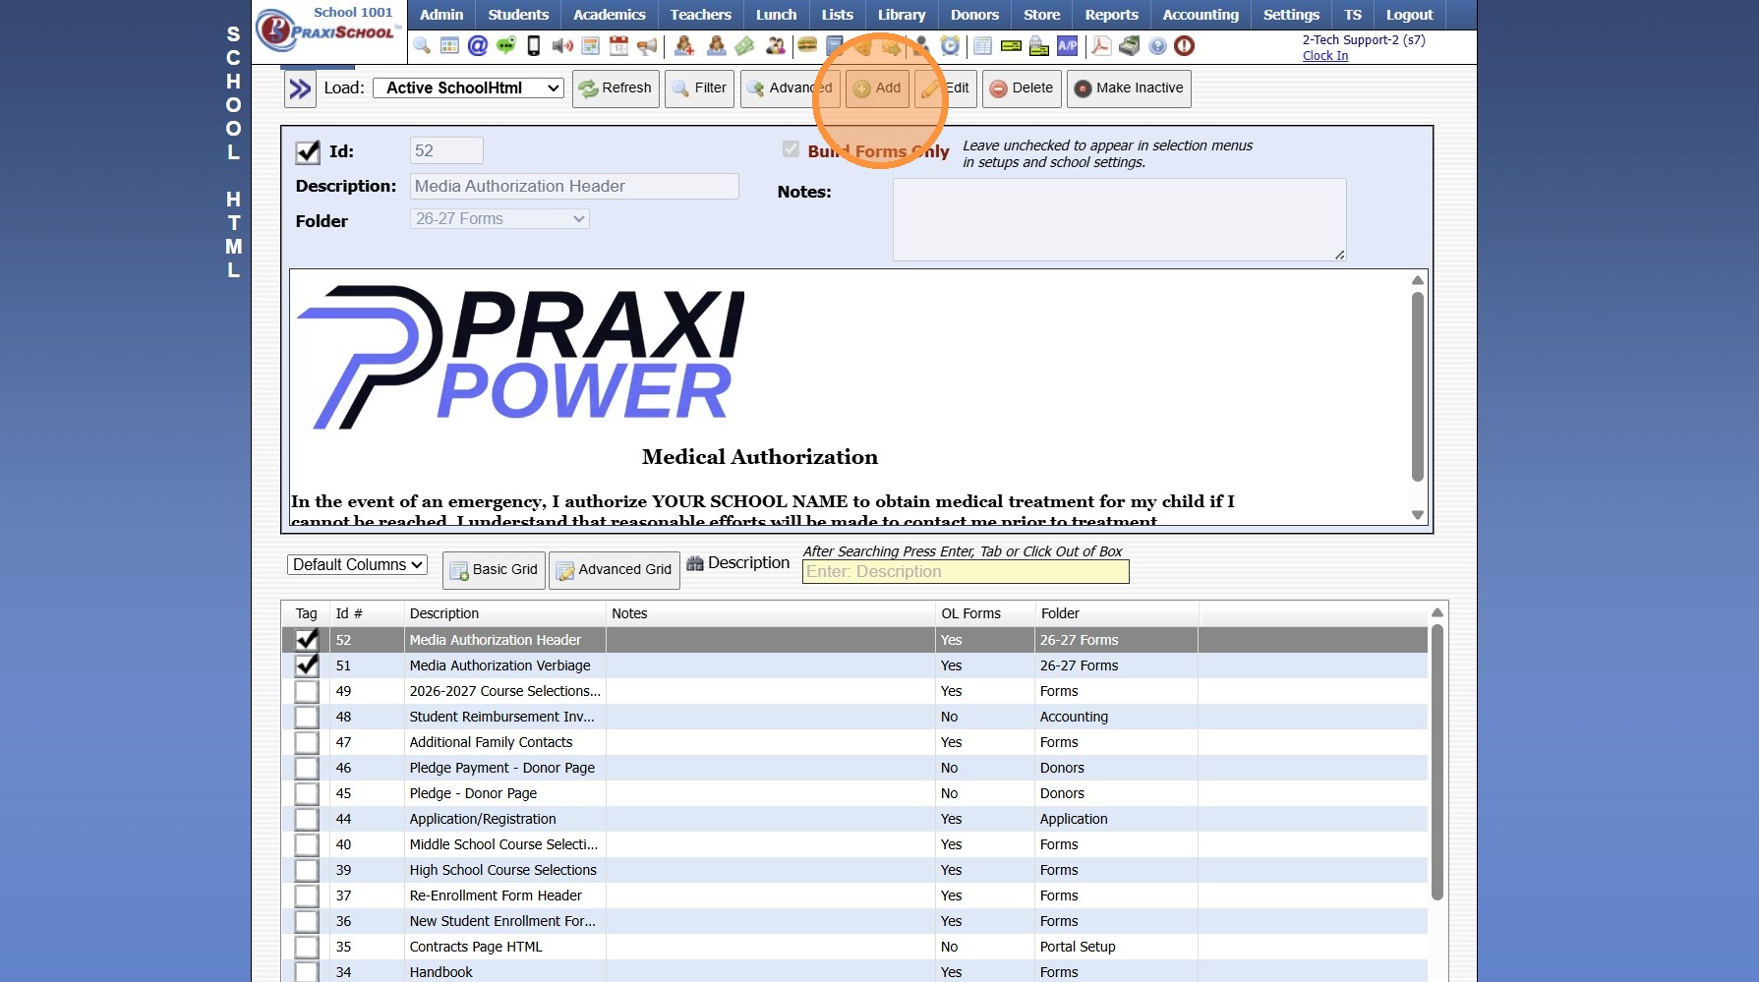
Task: Click the printer toolbar icon
Action: point(1039,46)
